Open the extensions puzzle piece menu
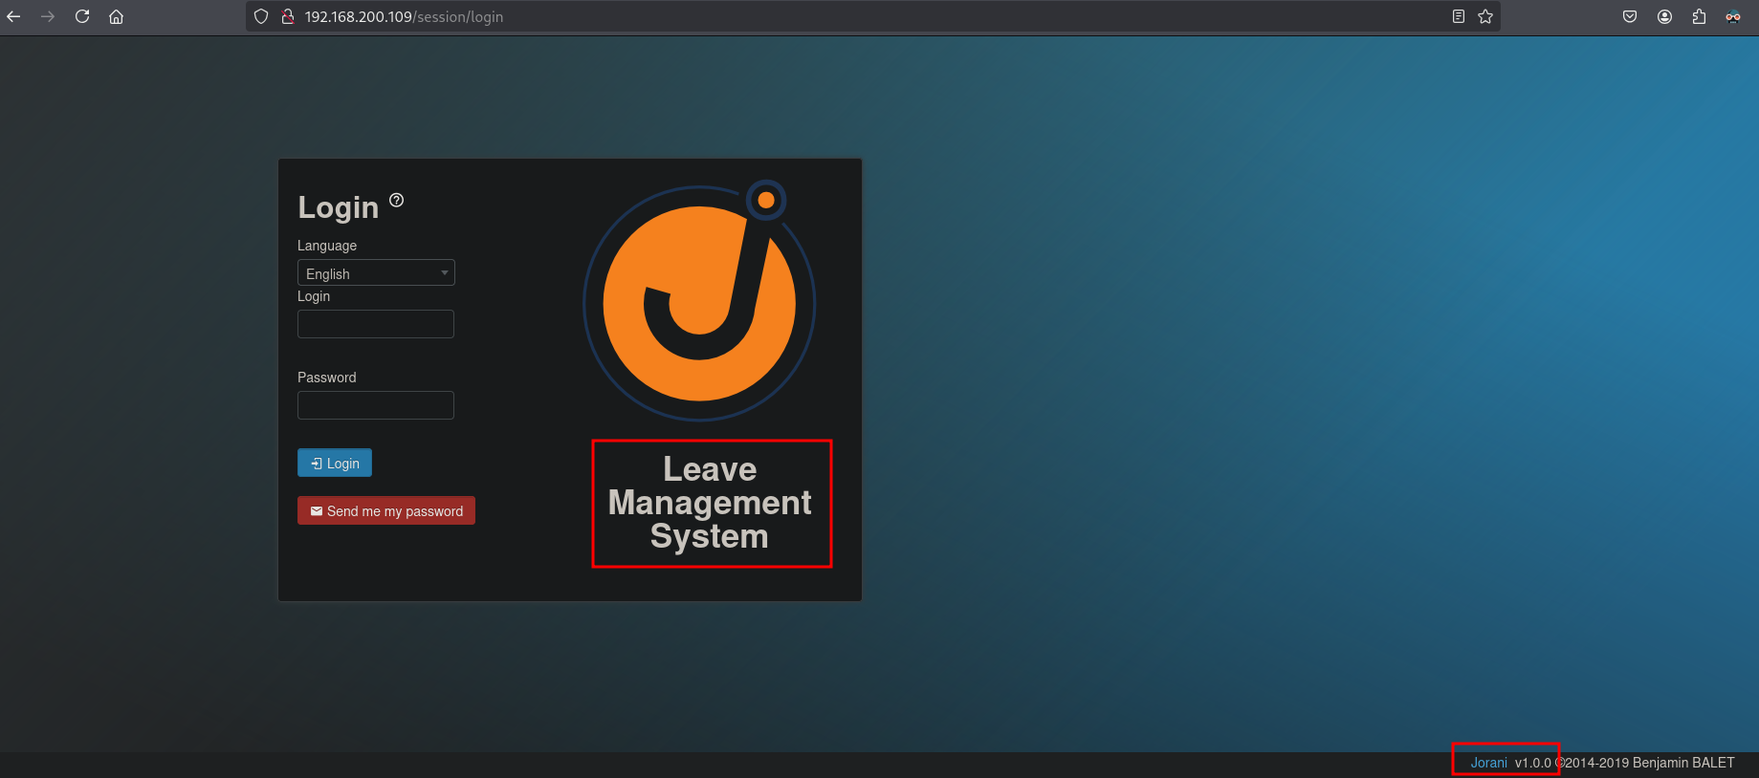The image size is (1759, 778). click(x=1699, y=16)
